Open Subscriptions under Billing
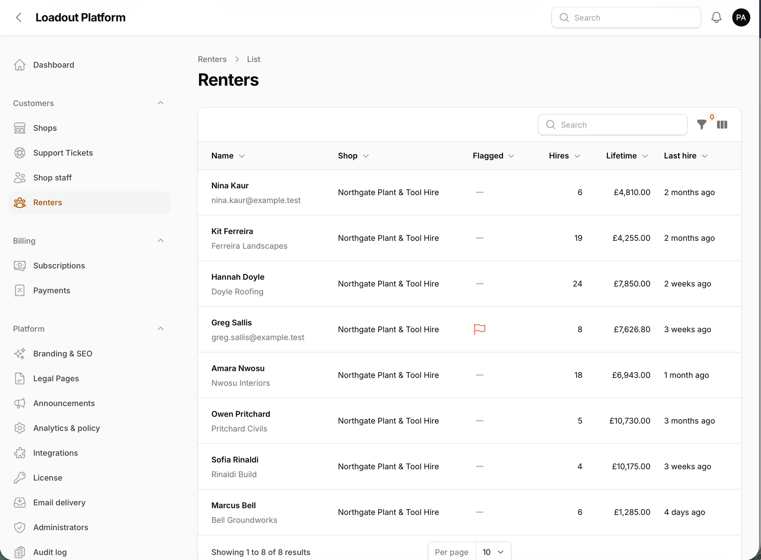The image size is (761, 560). tap(90, 266)
